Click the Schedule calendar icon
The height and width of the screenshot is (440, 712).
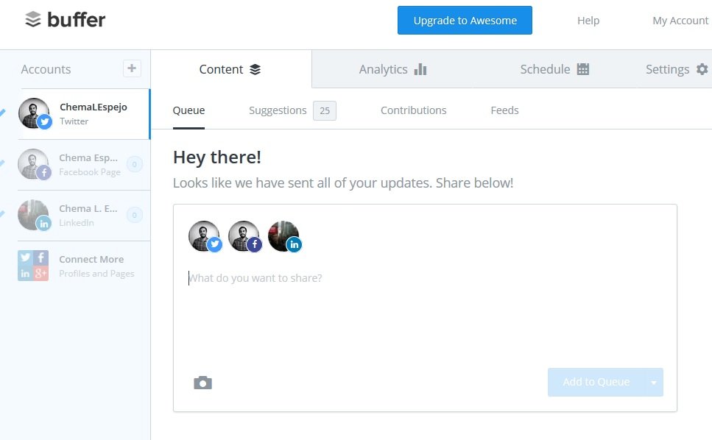pyautogui.click(x=583, y=69)
